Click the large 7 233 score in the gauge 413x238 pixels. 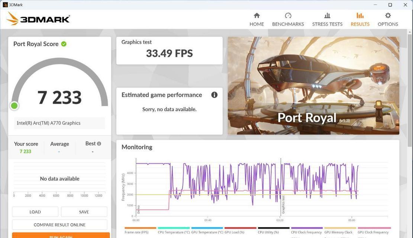point(59,97)
